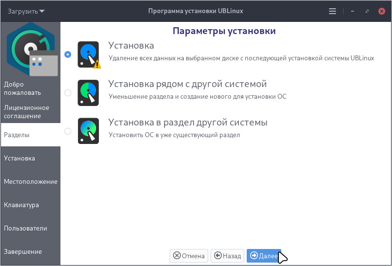
Task: Click the Параметры установки page title
Action: pyautogui.click(x=224, y=31)
